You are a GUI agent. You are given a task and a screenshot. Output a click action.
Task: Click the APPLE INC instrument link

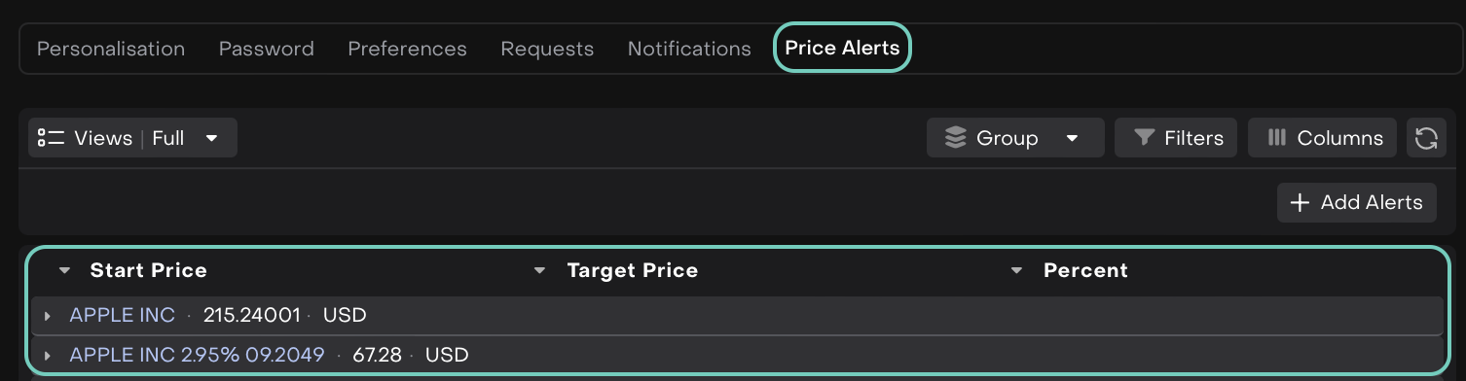[x=123, y=315]
